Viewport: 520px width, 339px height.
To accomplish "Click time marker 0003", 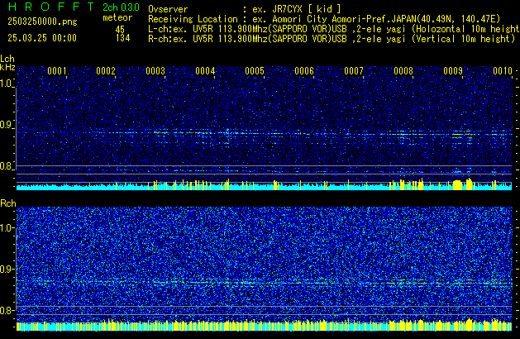I will click(x=155, y=71).
